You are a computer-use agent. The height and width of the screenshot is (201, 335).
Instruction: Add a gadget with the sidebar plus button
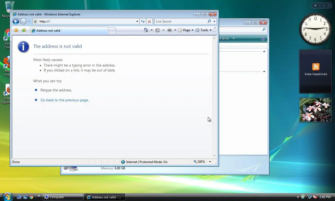click(x=315, y=5)
